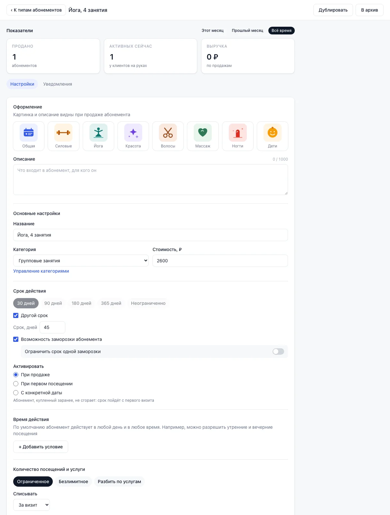This screenshot has height=515, width=390.
Task: Open the Категория dropdown
Action: tap(81, 261)
